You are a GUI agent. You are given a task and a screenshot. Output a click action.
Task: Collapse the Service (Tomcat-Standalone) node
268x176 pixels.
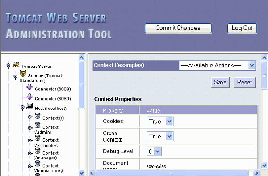coord(15,77)
